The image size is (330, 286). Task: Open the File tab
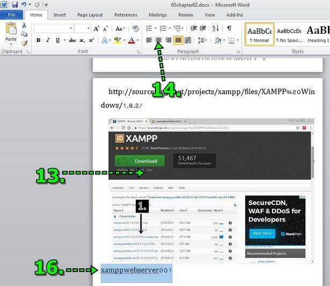click(11, 15)
